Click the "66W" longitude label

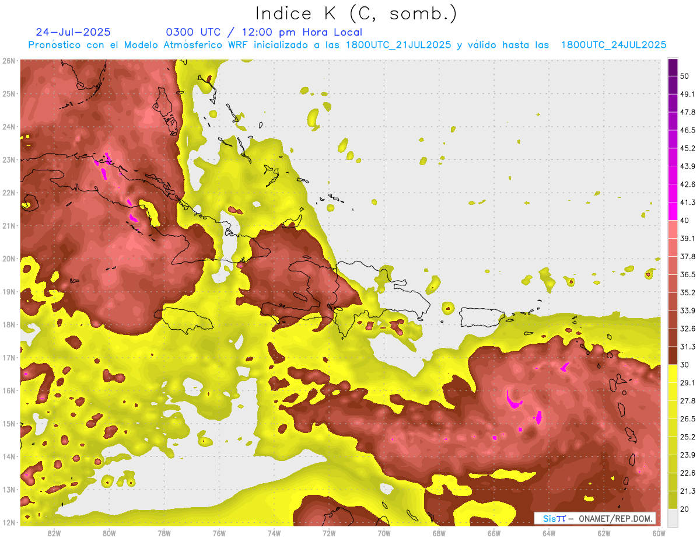click(x=494, y=533)
